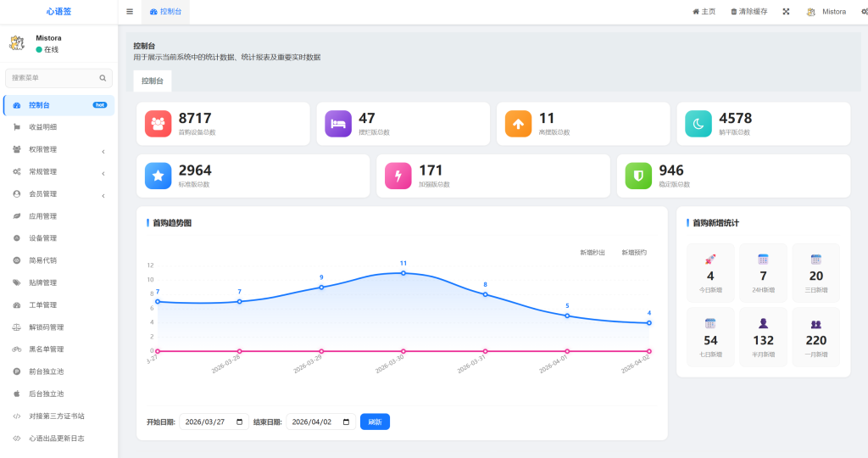Screen dimensions: 868x458
Task: Open the 控制台 sidebar menu item
Action: click(x=58, y=105)
